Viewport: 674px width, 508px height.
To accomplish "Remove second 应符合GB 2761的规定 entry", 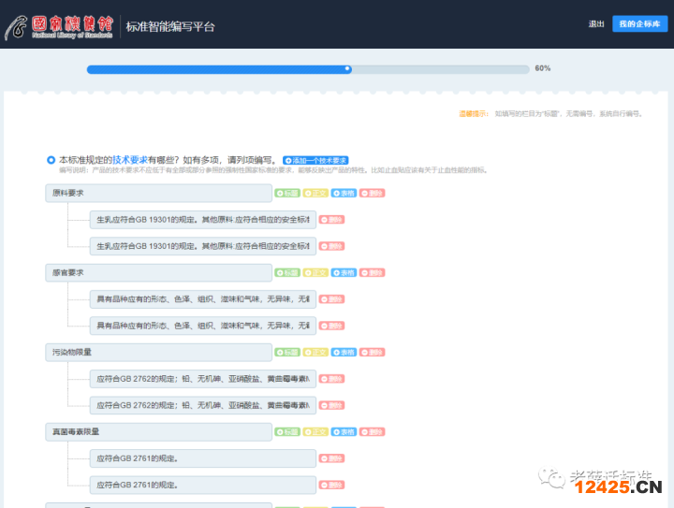I will pyautogui.click(x=331, y=486).
